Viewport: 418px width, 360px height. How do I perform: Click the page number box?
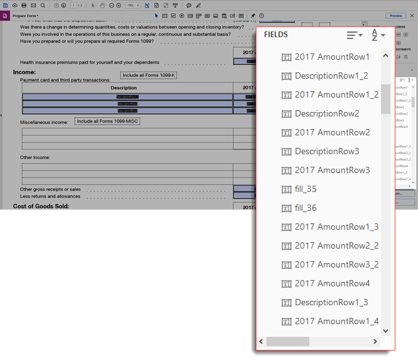(74, 5)
